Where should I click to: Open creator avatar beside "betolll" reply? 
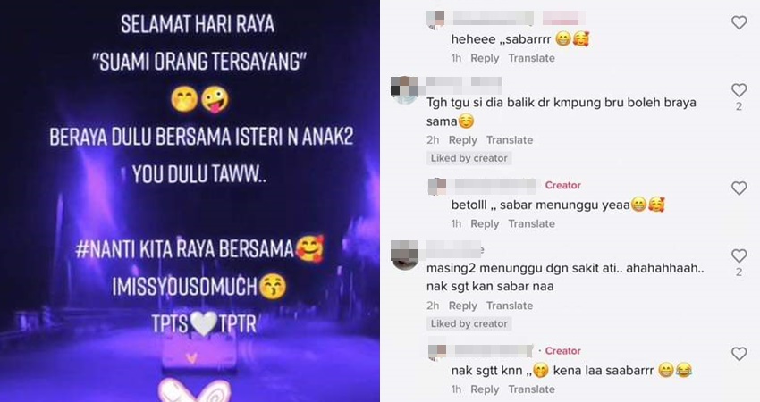click(437, 187)
